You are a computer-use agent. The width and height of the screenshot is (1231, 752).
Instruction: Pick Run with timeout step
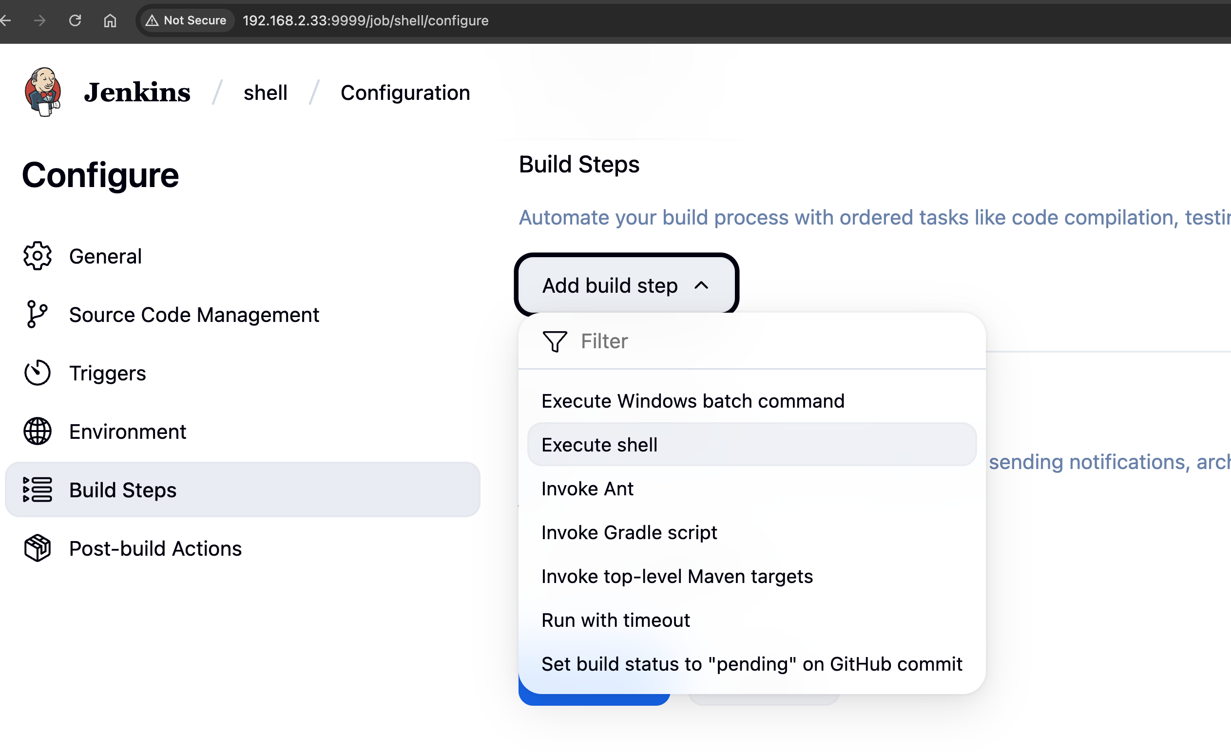pos(615,620)
